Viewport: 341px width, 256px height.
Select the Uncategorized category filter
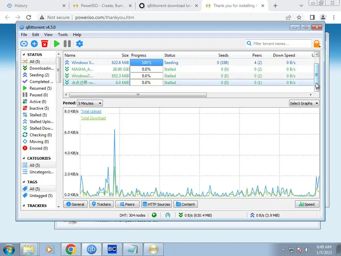(38, 172)
